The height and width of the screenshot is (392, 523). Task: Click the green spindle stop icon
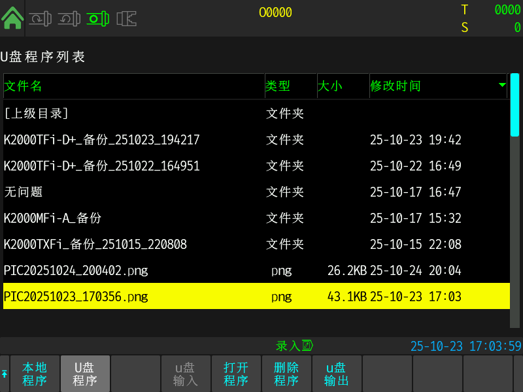tap(97, 19)
